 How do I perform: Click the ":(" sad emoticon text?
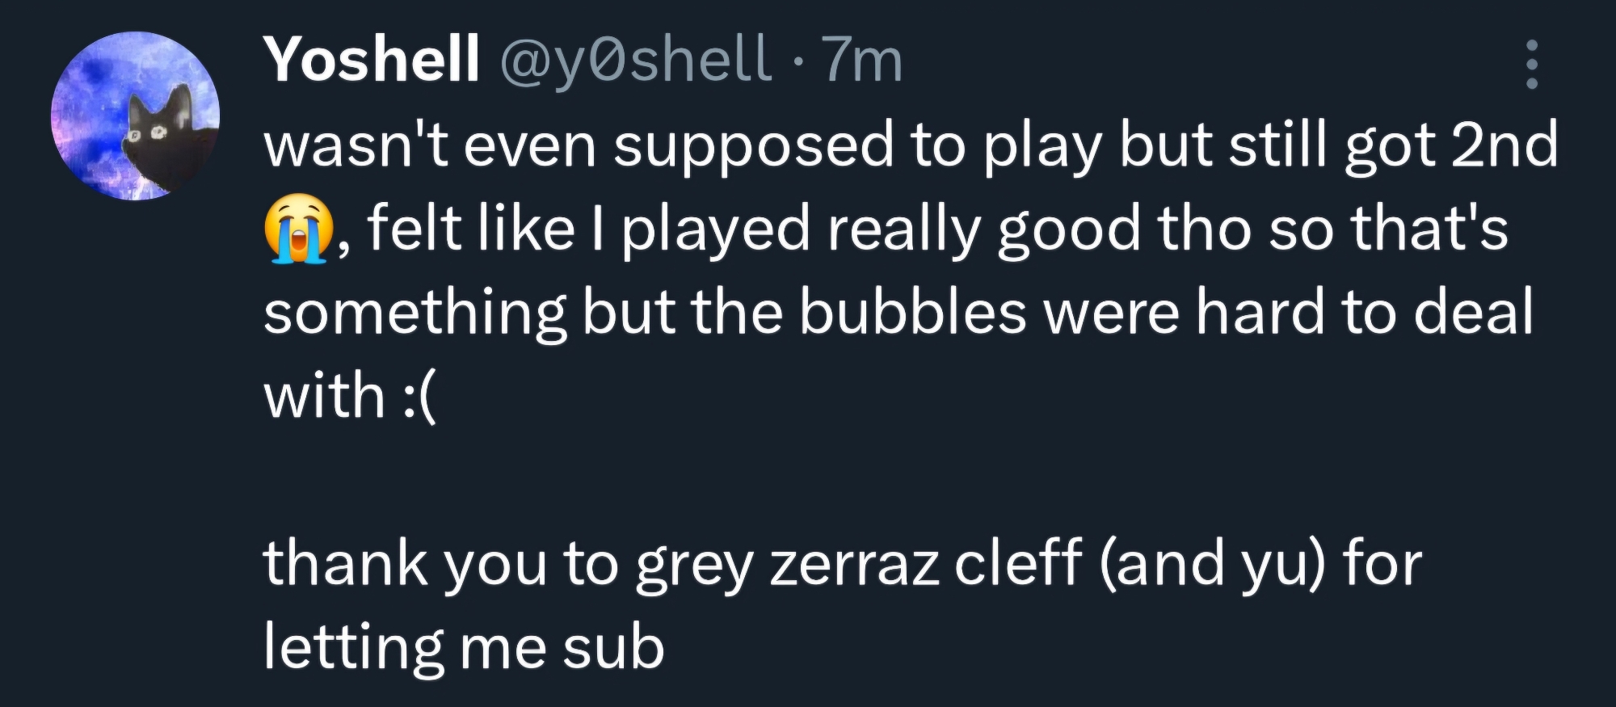coord(418,396)
